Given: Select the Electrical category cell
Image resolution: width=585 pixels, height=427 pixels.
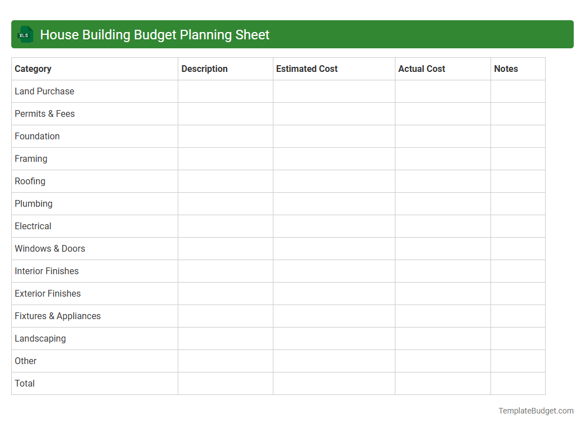Looking at the screenshot, I should point(33,226).
